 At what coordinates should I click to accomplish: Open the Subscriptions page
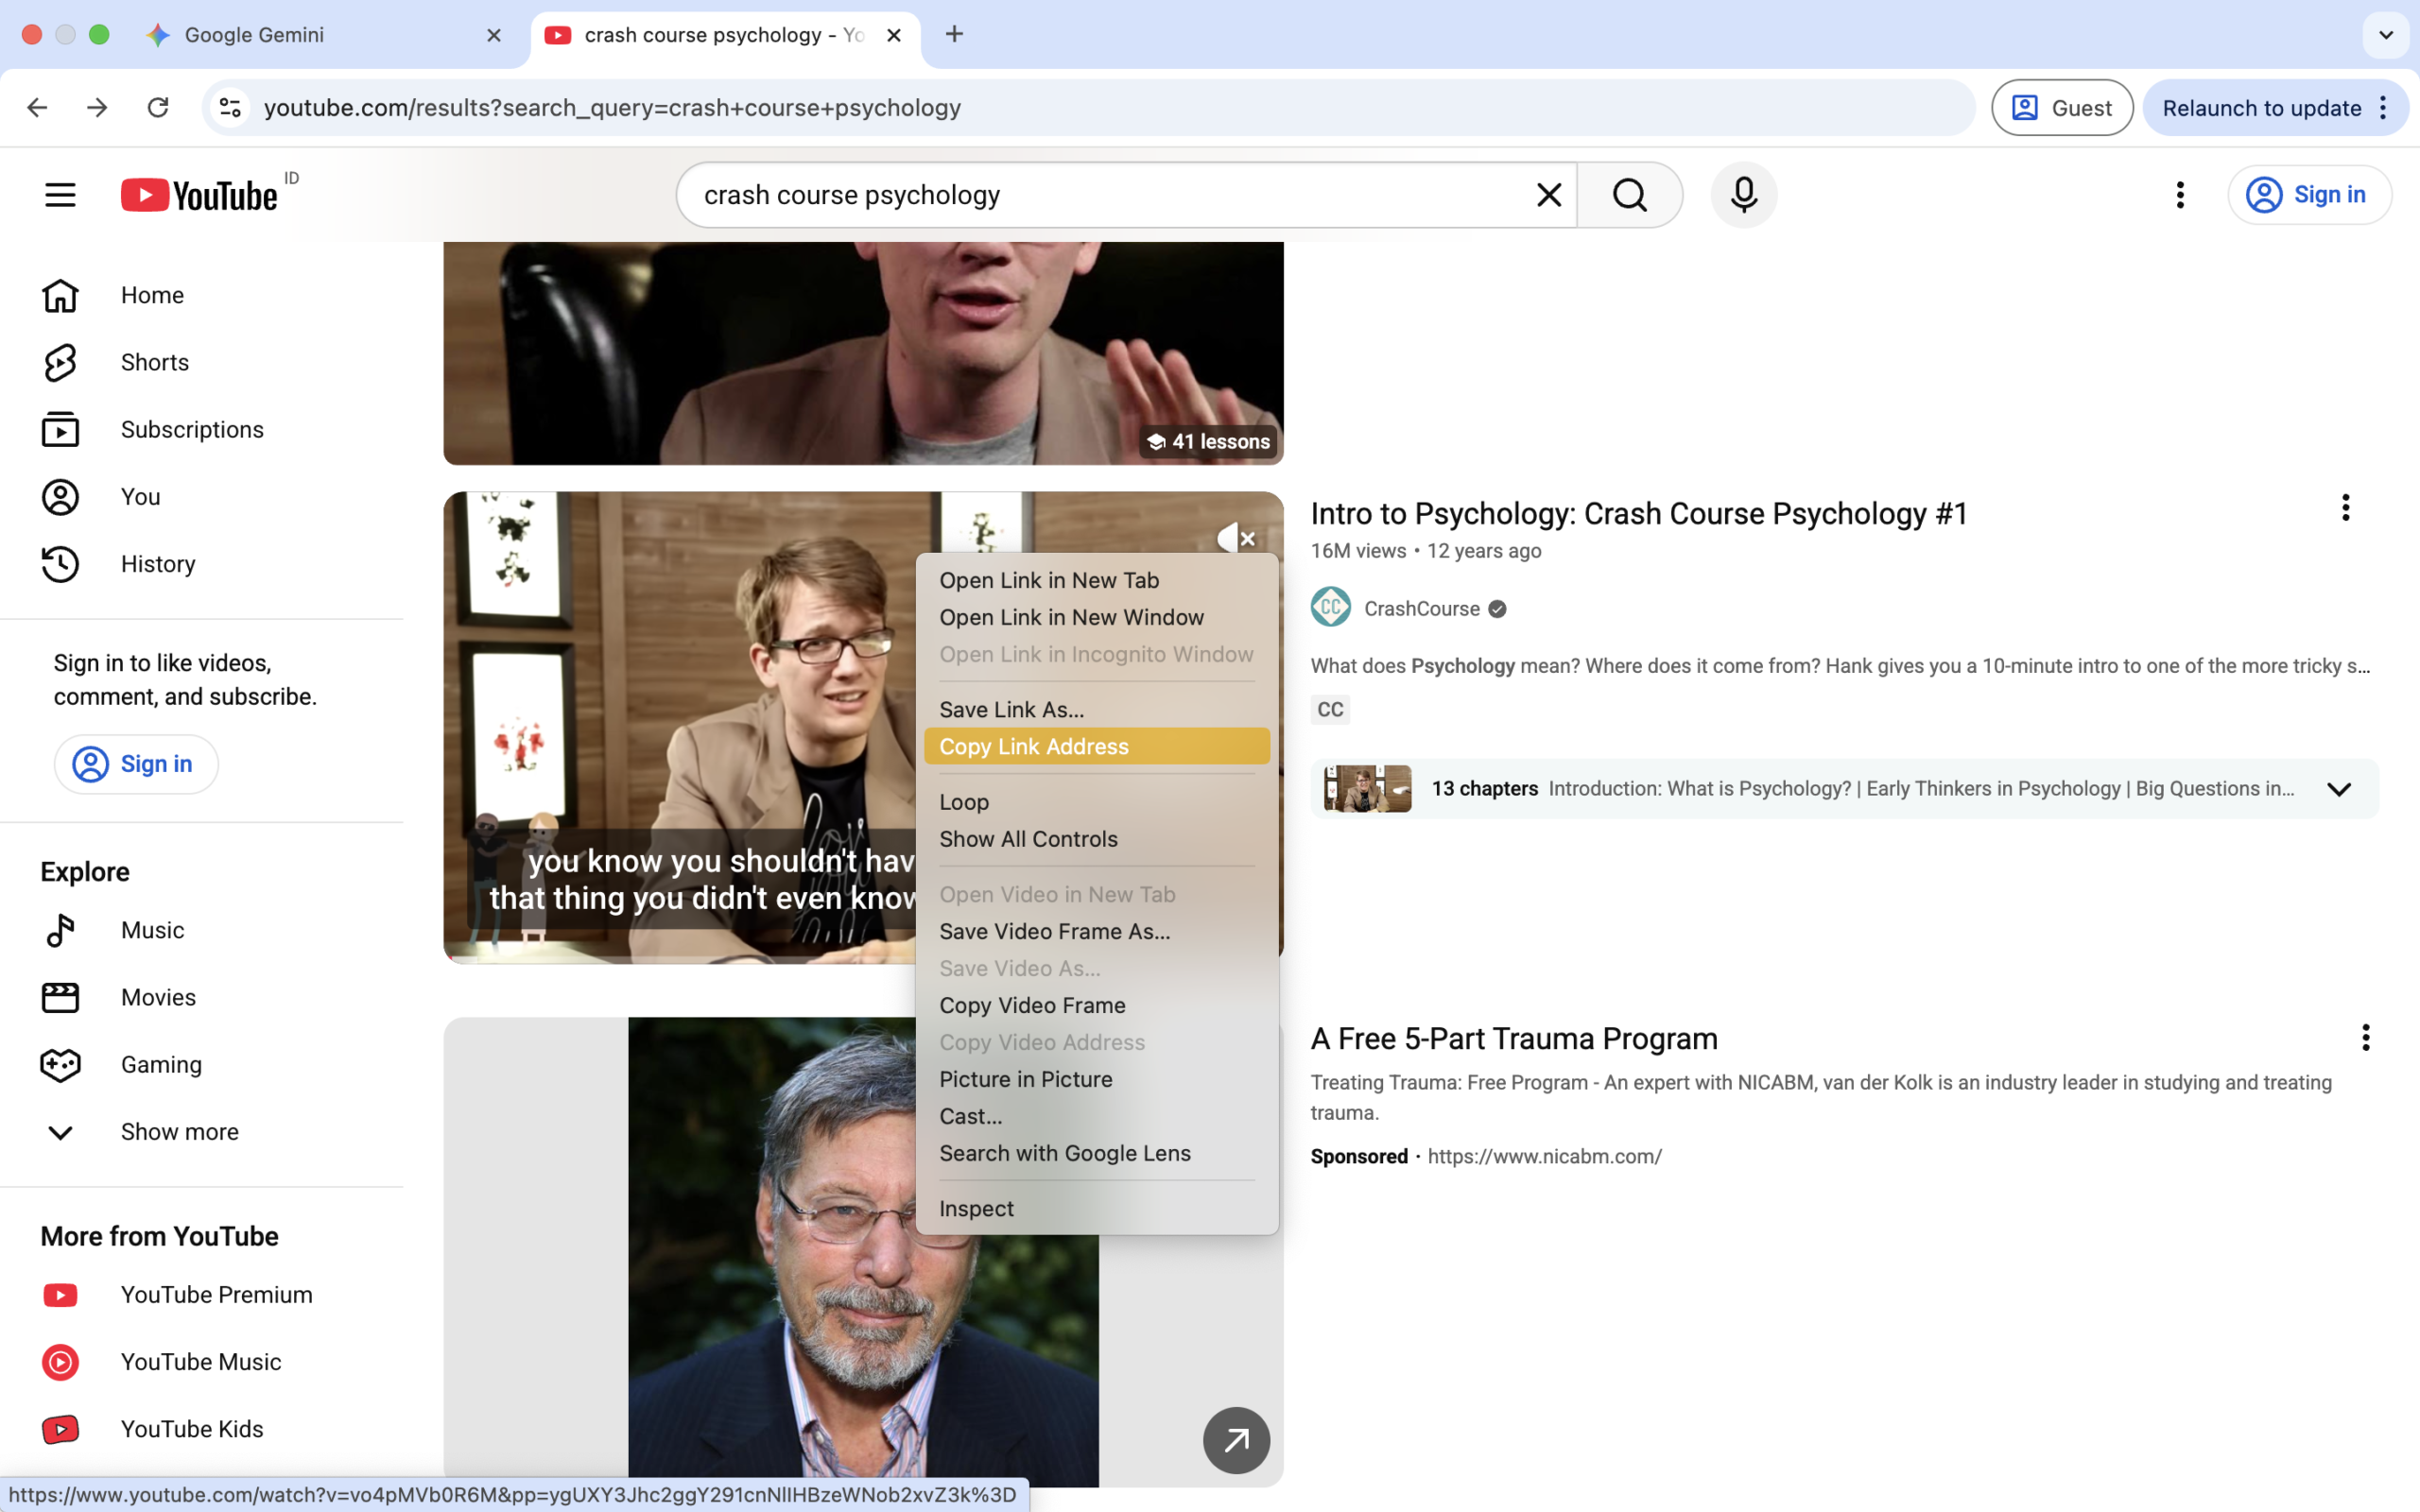click(x=192, y=429)
